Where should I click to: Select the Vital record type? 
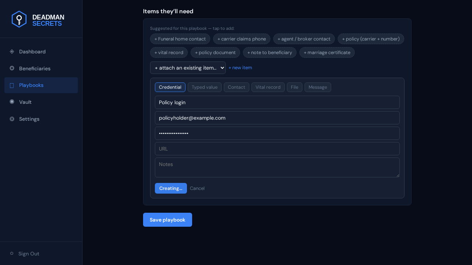pos(268,87)
